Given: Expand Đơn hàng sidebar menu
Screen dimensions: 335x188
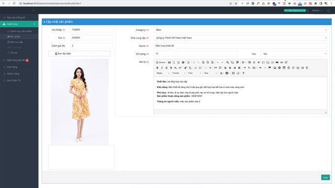Looking at the screenshot, I should click(x=19, y=67).
